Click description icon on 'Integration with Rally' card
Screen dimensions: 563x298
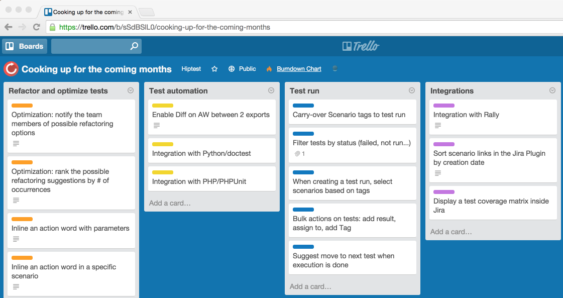437,126
